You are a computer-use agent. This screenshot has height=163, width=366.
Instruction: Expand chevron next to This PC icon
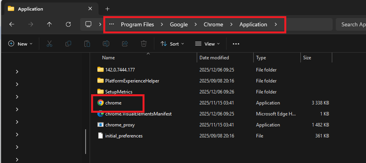(x=100, y=25)
